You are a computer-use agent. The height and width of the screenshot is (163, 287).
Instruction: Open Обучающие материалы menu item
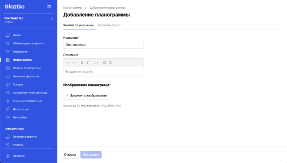click(29, 43)
